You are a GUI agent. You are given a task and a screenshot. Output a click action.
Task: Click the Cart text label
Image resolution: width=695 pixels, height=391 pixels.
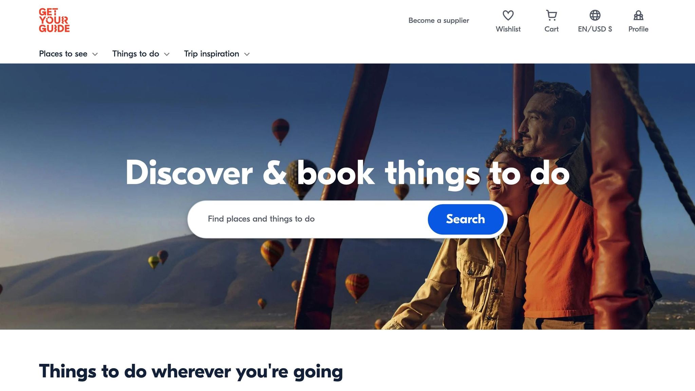point(551,29)
